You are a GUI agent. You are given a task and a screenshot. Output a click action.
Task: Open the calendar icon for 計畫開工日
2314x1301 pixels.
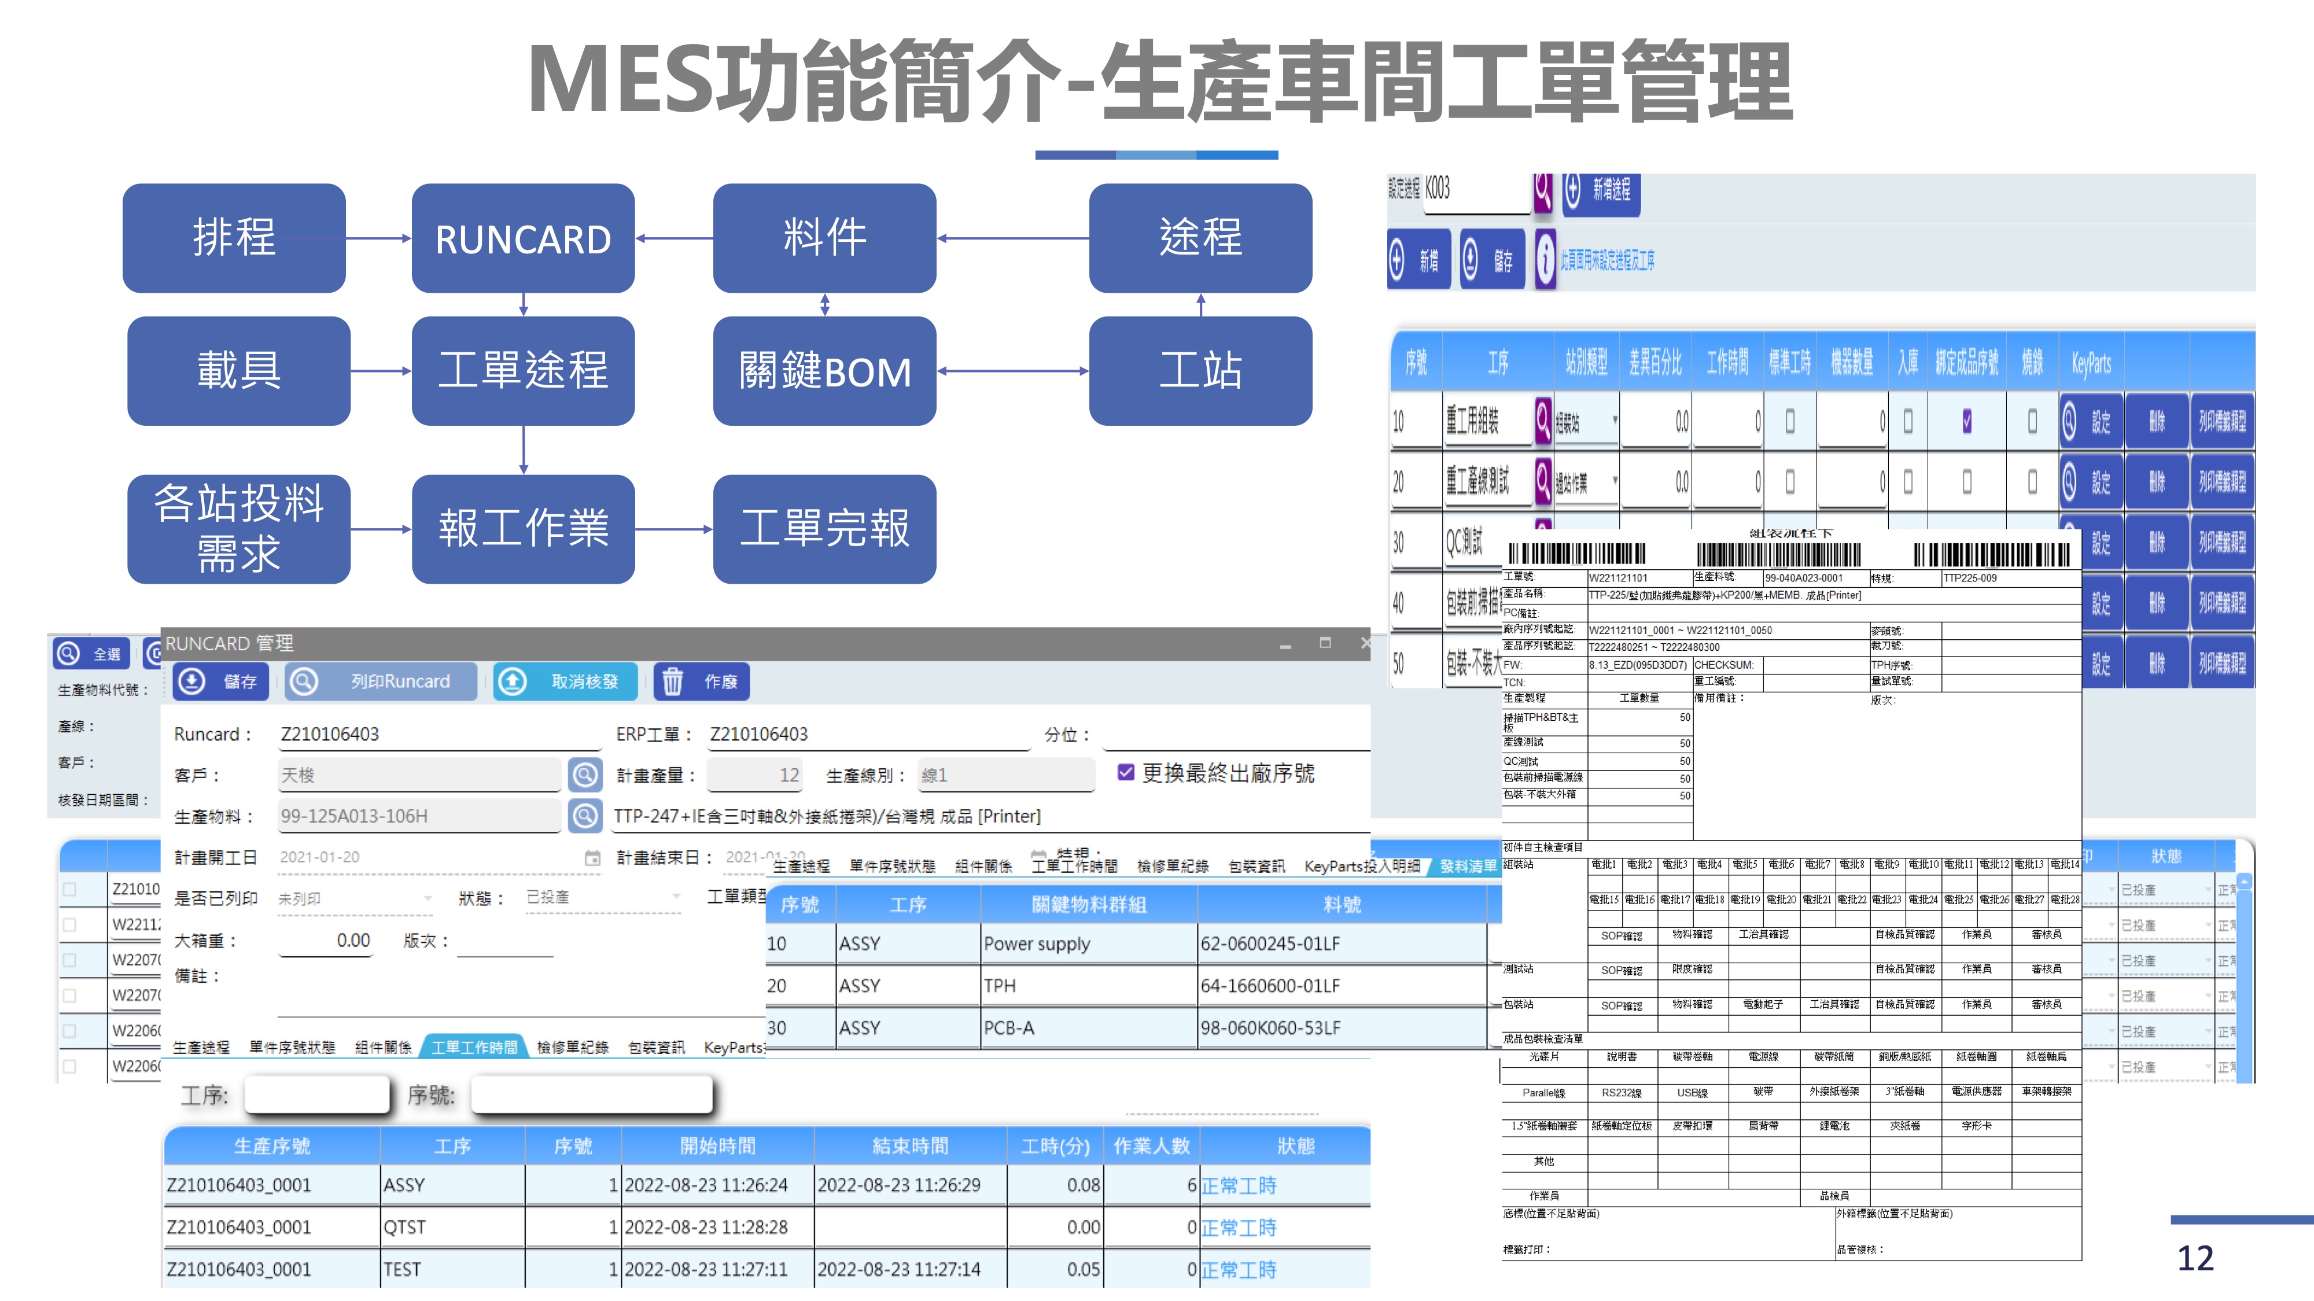(592, 858)
